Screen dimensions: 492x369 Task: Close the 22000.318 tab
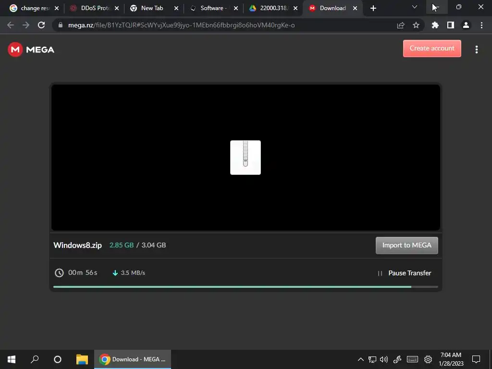(x=295, y=9)
